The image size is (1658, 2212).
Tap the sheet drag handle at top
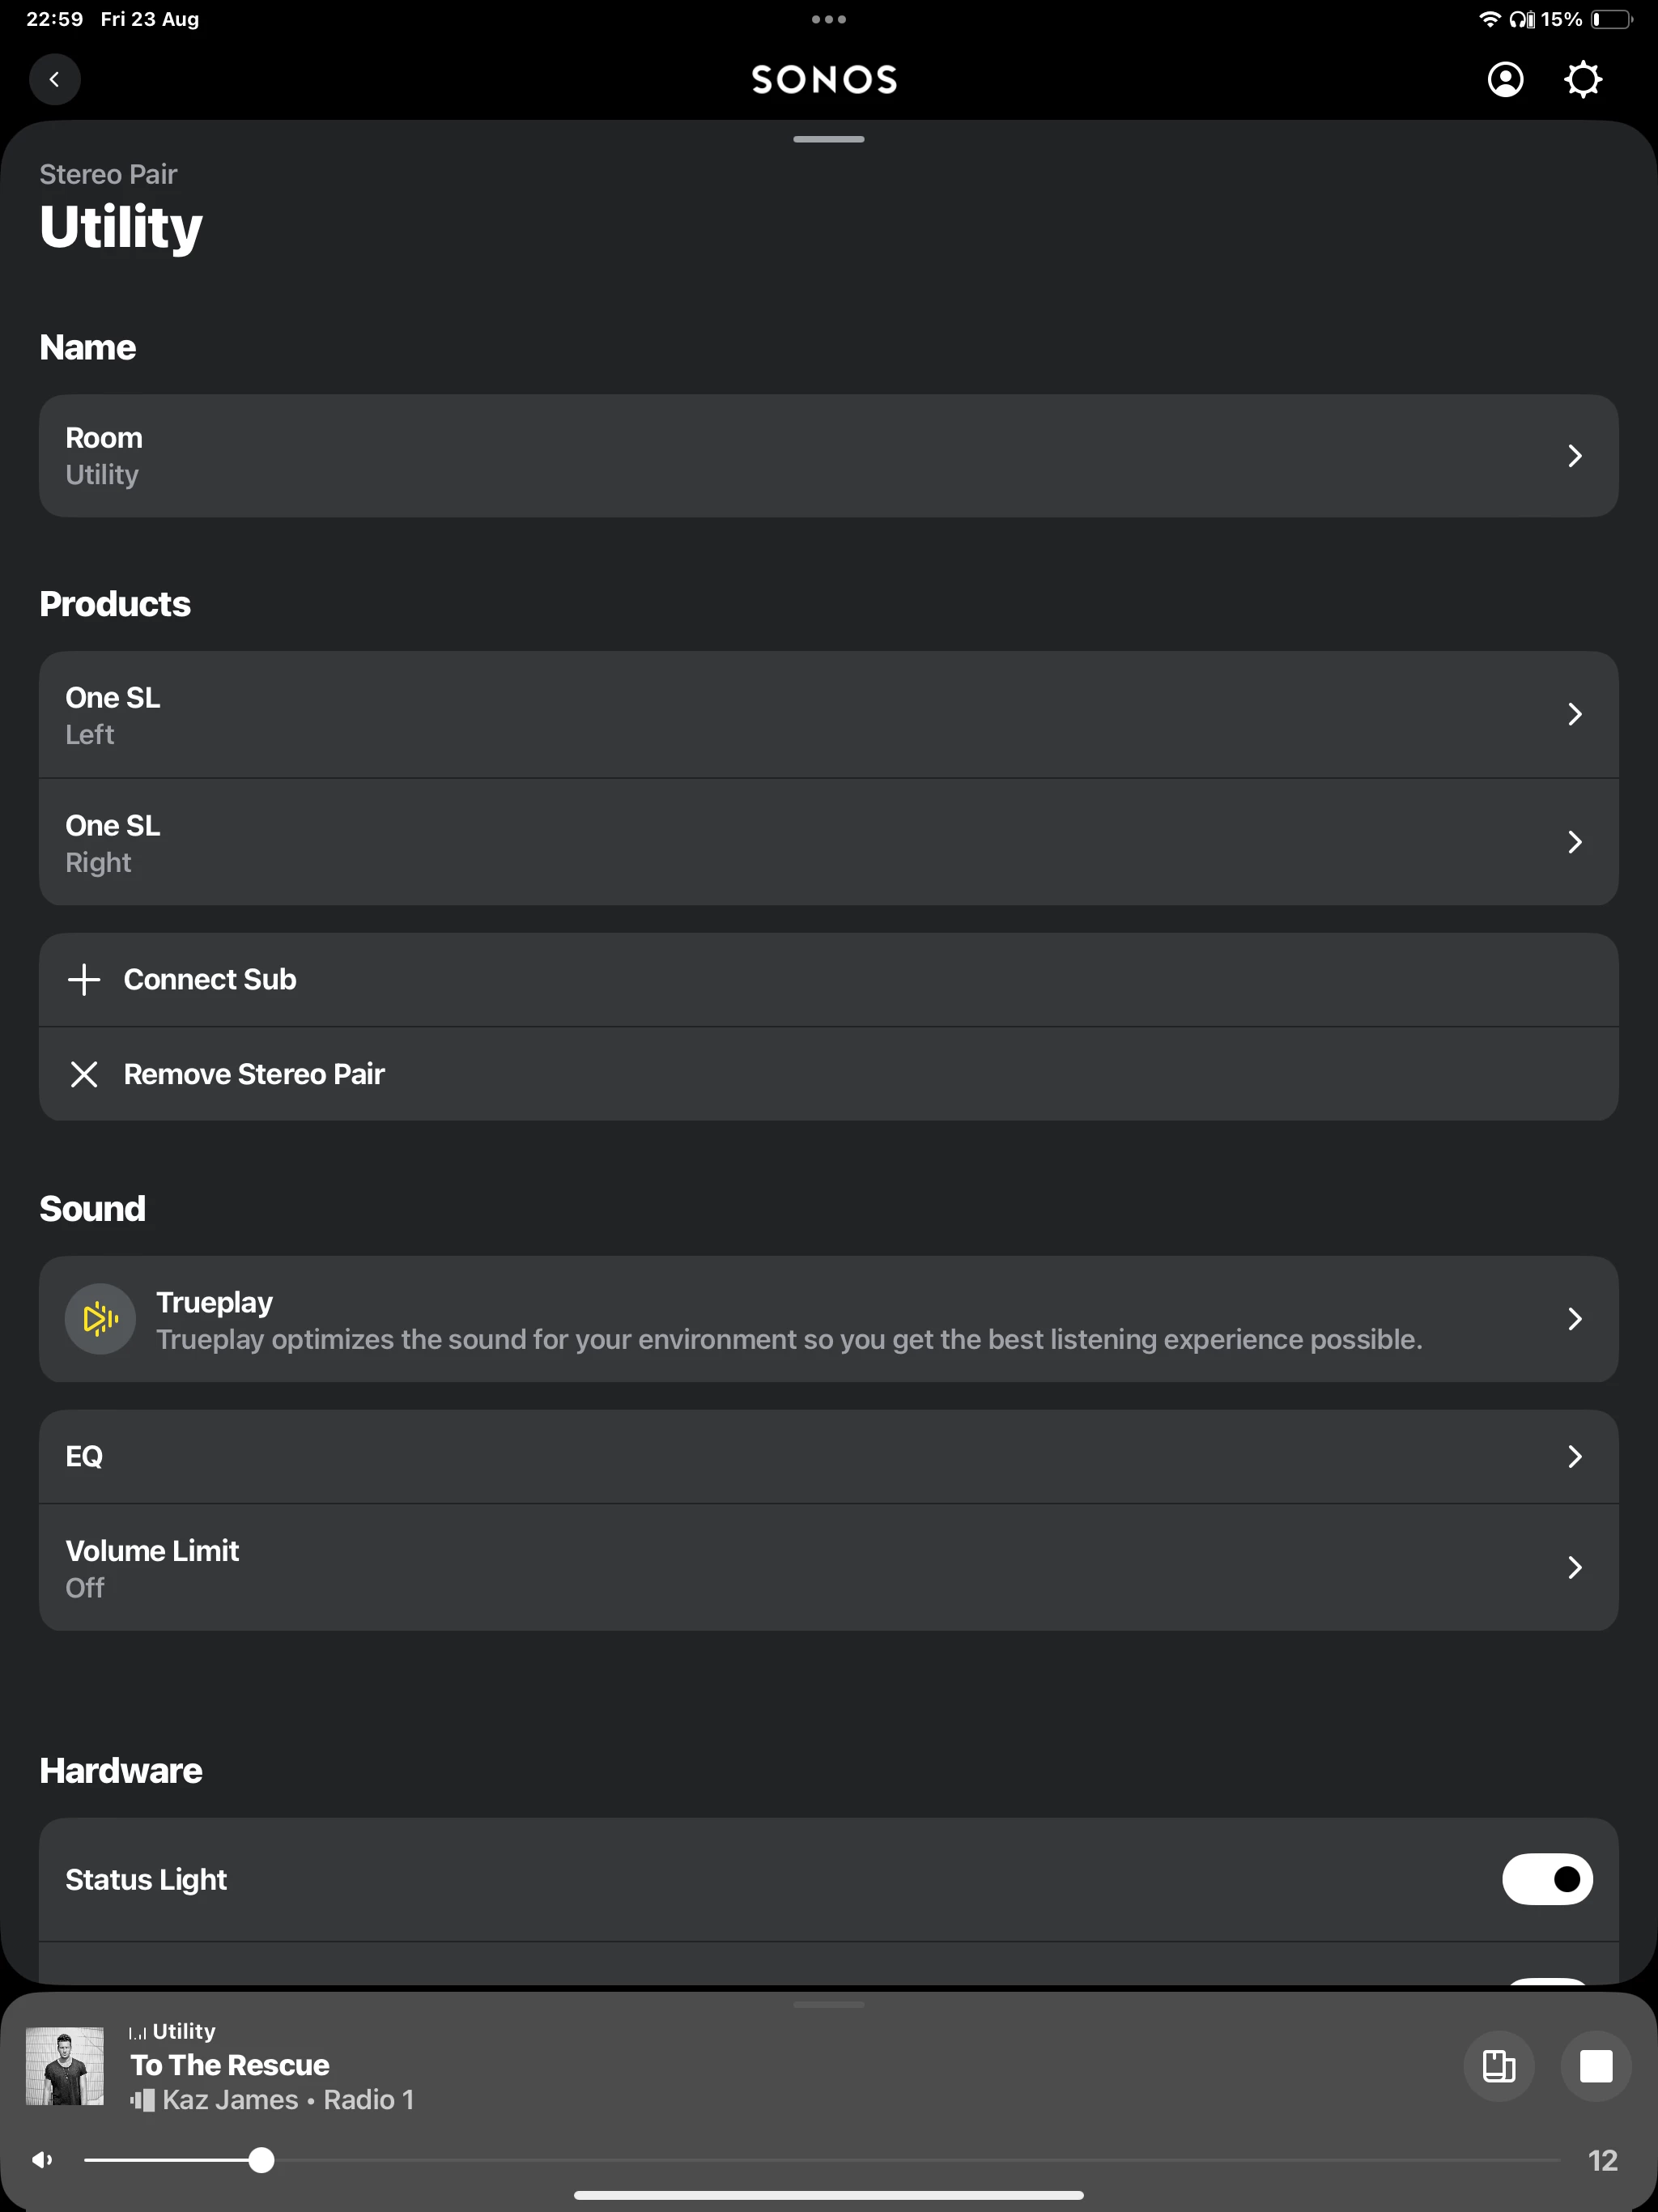828,139
